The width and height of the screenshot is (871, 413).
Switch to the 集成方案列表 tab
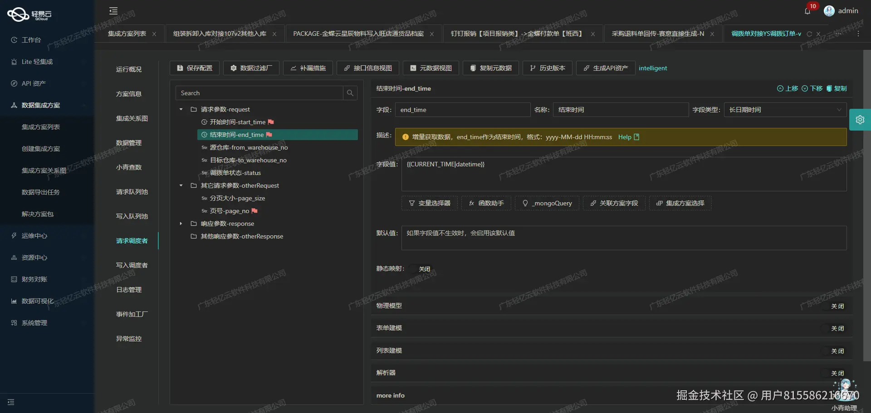[x=127, y=34]
